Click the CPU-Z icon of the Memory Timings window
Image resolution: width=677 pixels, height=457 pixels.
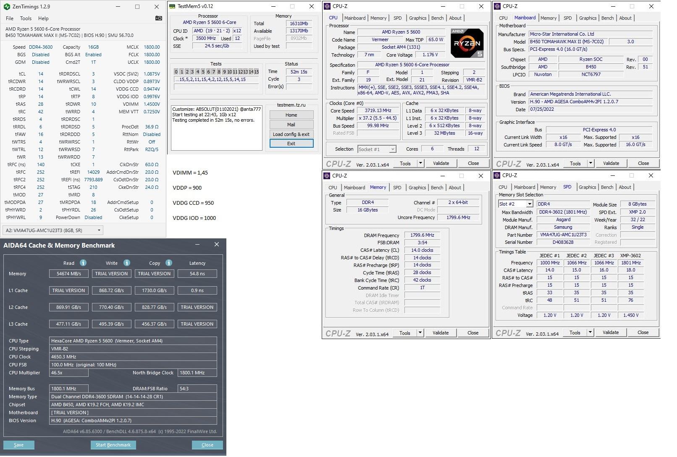click(327, 175)
